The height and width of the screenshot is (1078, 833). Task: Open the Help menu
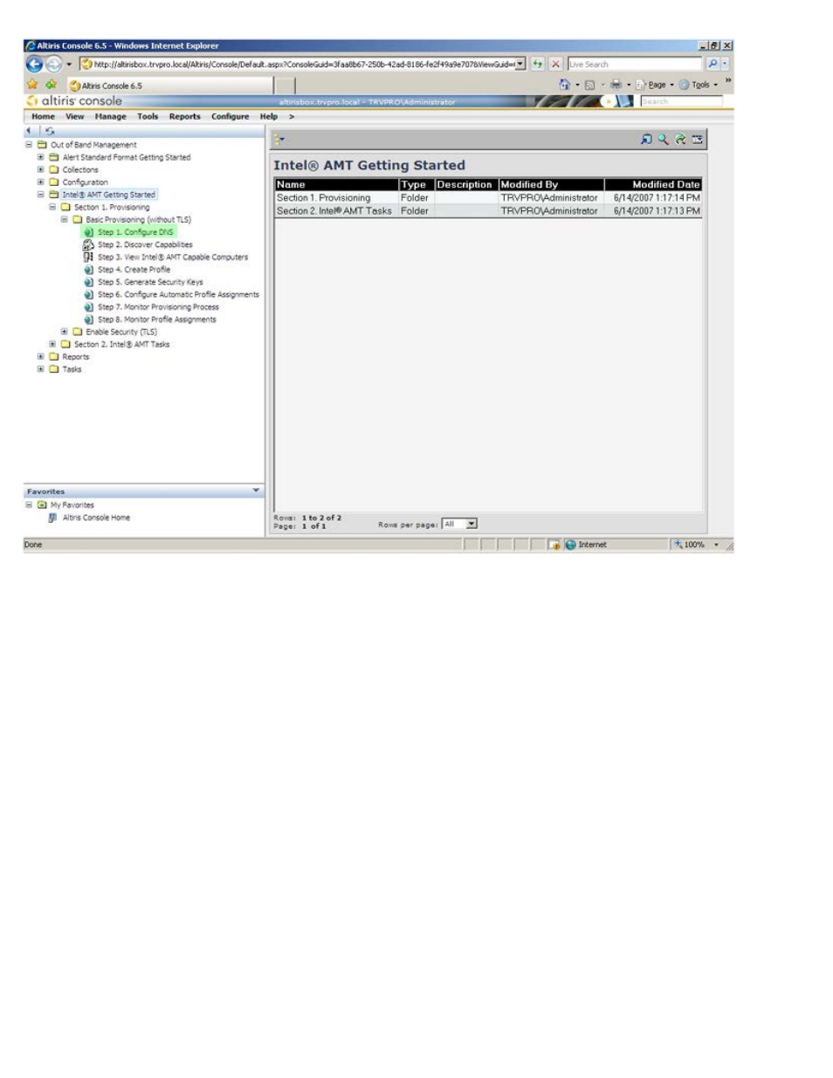(x=268, y=116)
